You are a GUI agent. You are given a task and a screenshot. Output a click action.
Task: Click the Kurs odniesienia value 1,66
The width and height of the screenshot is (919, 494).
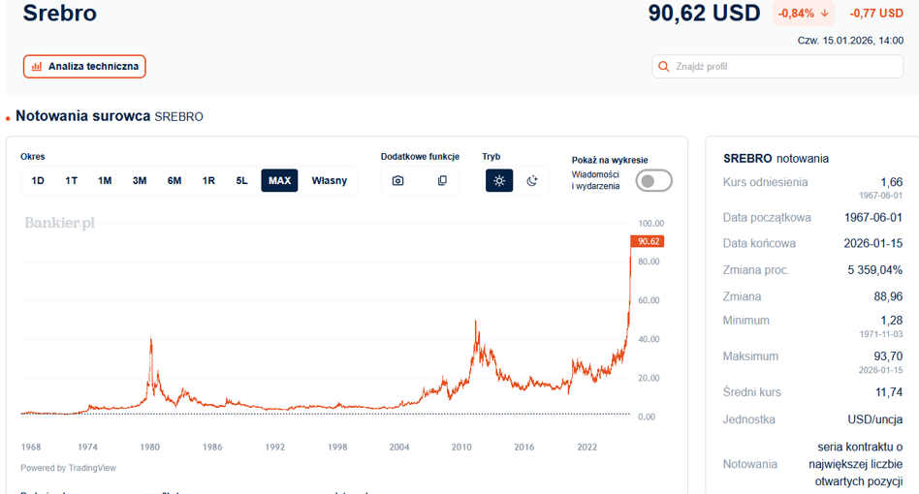pyautogui.click(x=892, y=182)
